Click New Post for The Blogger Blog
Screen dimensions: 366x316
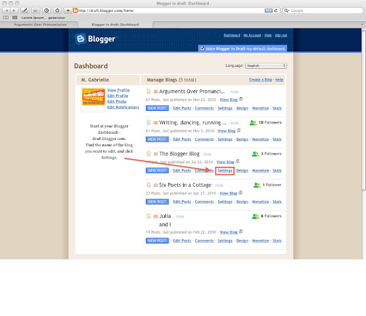pyautogui.click(x=157, y=170)
